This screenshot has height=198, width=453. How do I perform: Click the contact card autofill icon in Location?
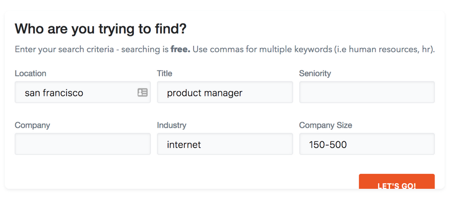[x=142, y=92]
